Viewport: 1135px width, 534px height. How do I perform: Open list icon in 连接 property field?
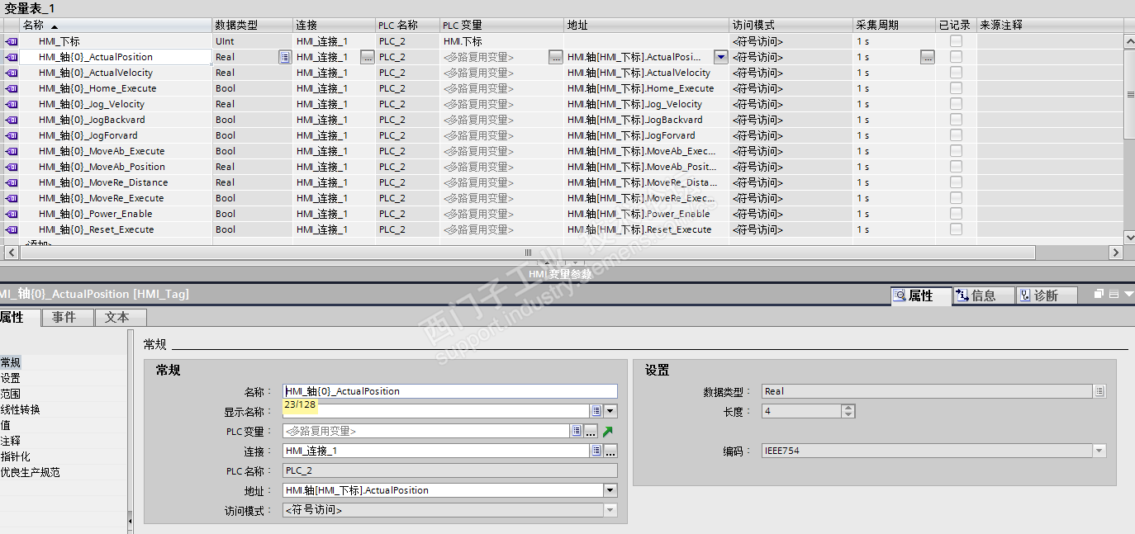click(x=596, y=451)
